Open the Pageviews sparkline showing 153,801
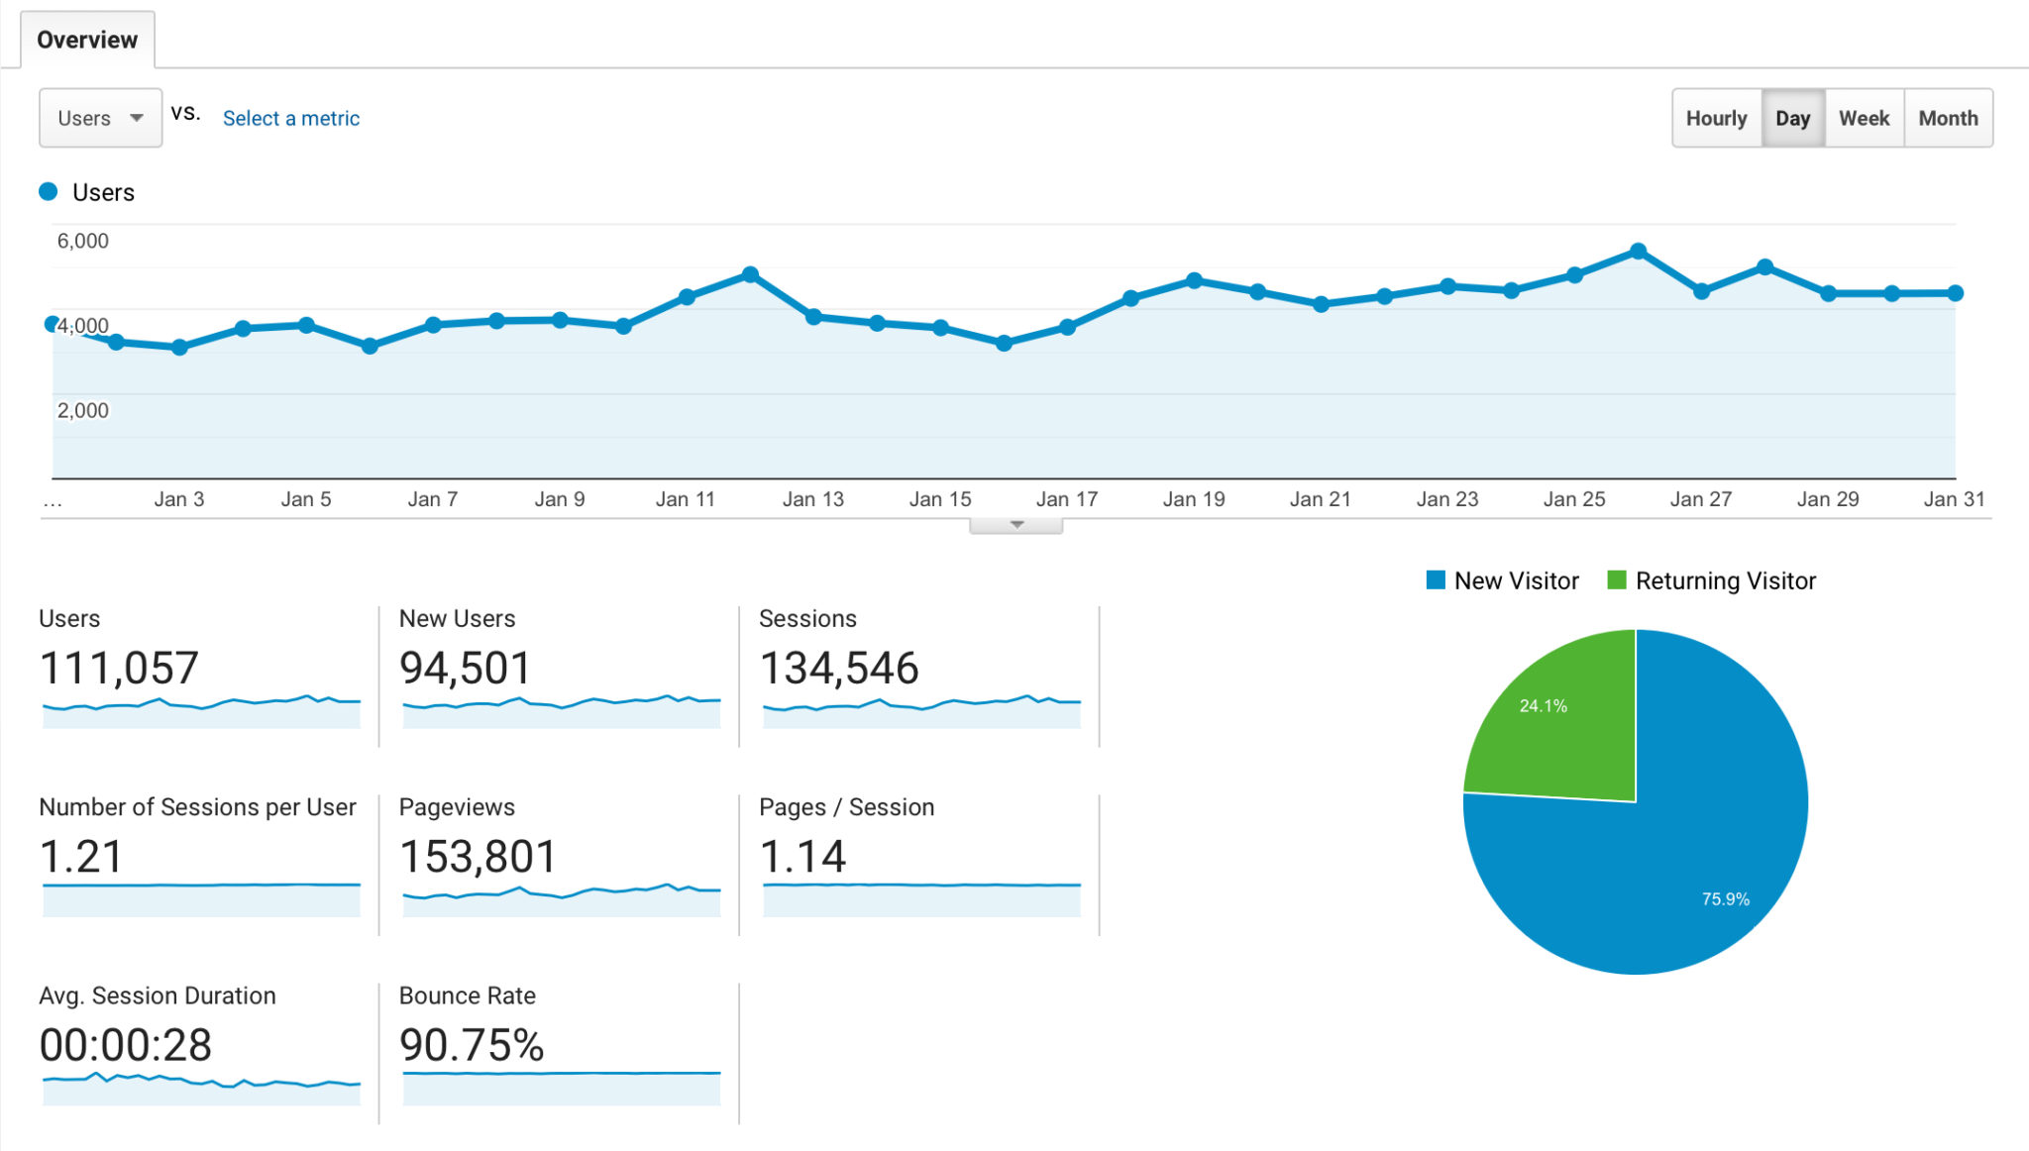This screenshot has height=1151, width=2029. tap(562, 899)
